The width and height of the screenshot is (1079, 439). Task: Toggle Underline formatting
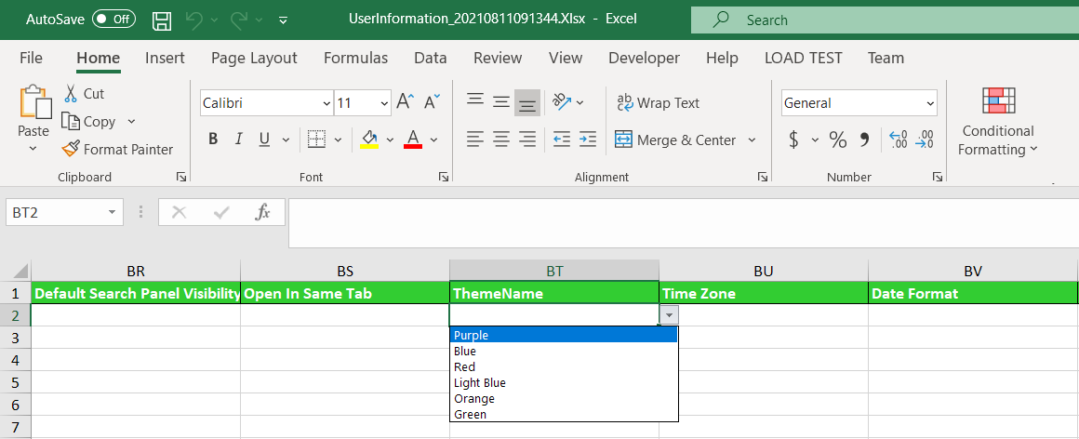(x=263, y=140)
